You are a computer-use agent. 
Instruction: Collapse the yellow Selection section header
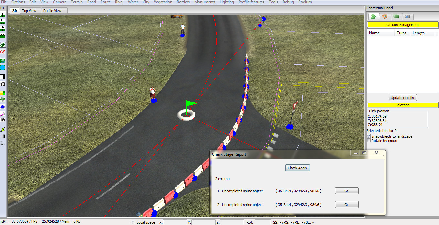coord(402,105)
